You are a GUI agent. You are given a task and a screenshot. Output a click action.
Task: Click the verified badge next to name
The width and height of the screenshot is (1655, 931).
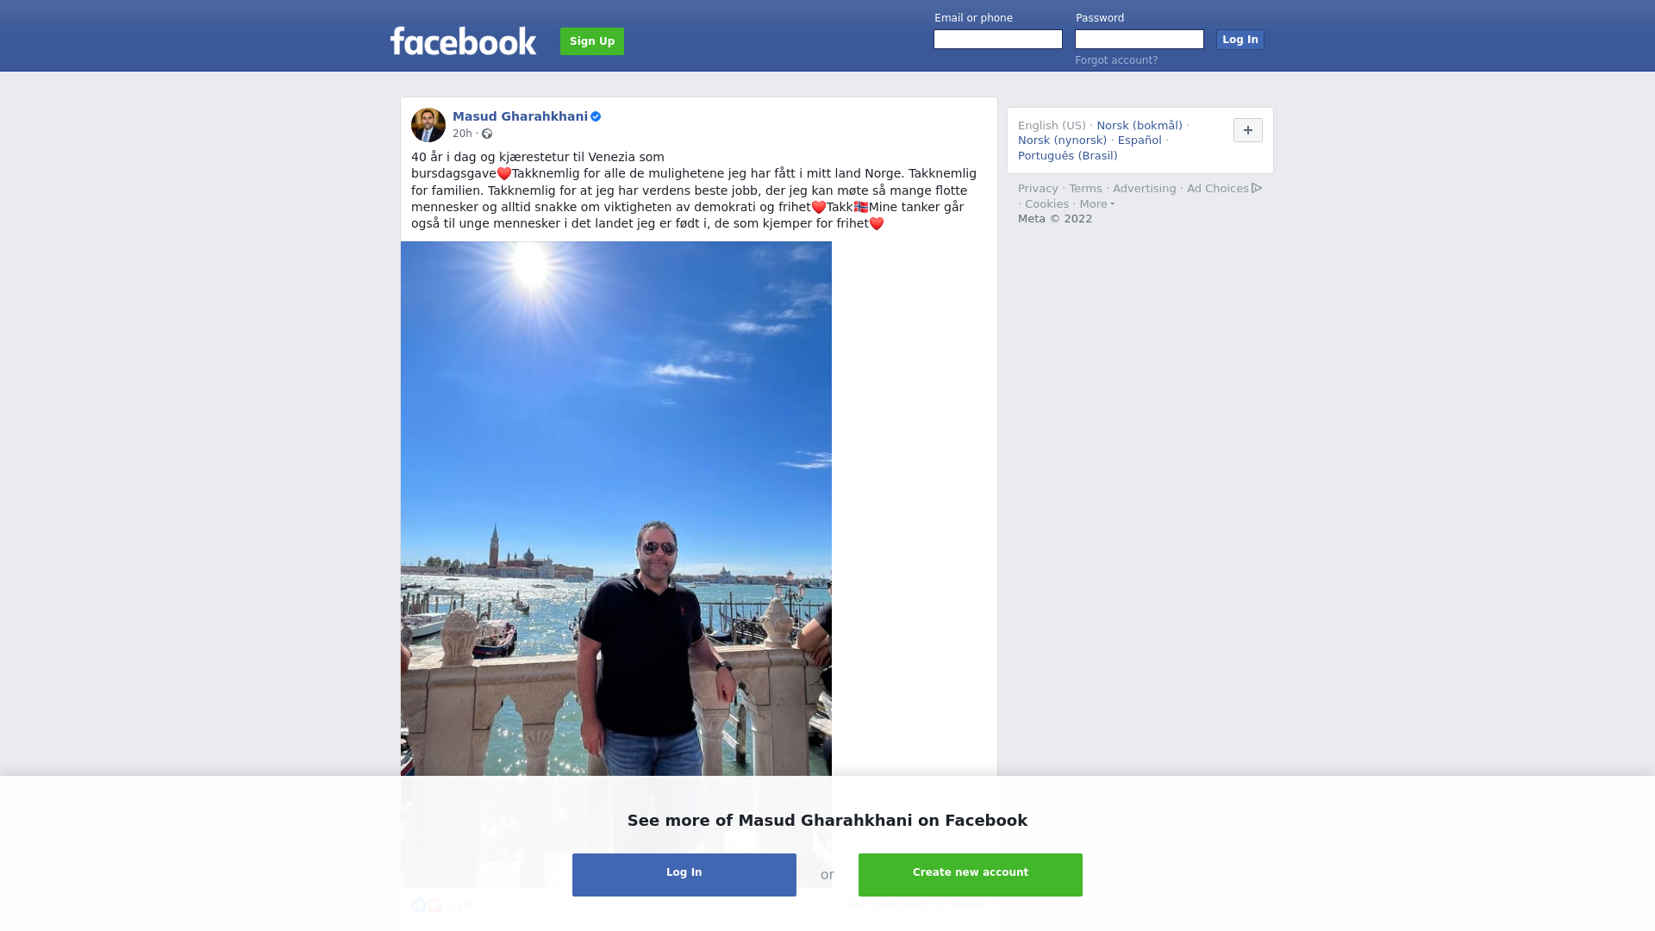click(x=596, y=116)
